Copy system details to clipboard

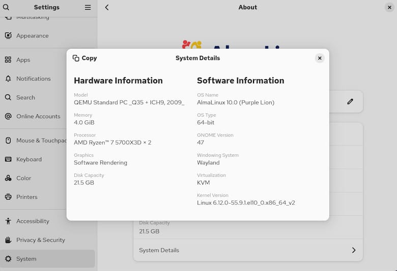click(84, 58)
